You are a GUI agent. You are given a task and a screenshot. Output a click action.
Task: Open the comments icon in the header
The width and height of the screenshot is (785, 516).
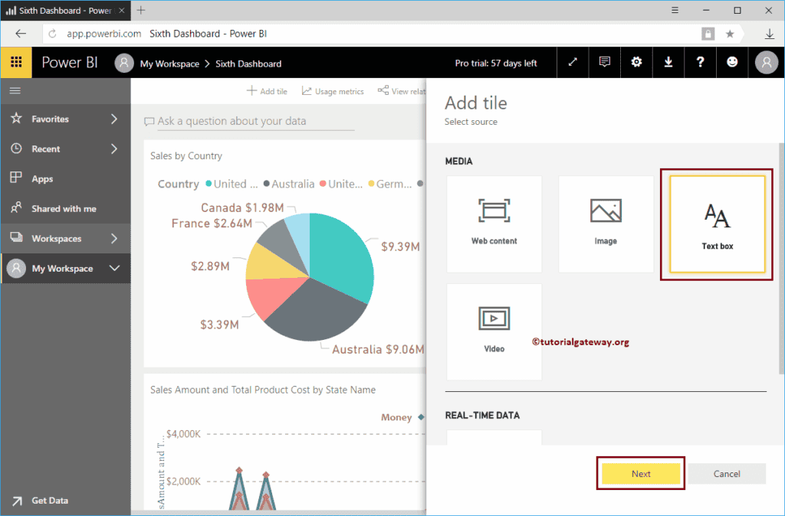tap(604, 62)
